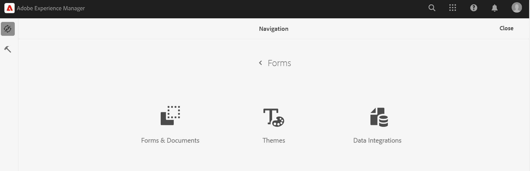This screenshot has height=171, width=530.
Task: Click the Data Integrations text label
Action: click(377, 140)
